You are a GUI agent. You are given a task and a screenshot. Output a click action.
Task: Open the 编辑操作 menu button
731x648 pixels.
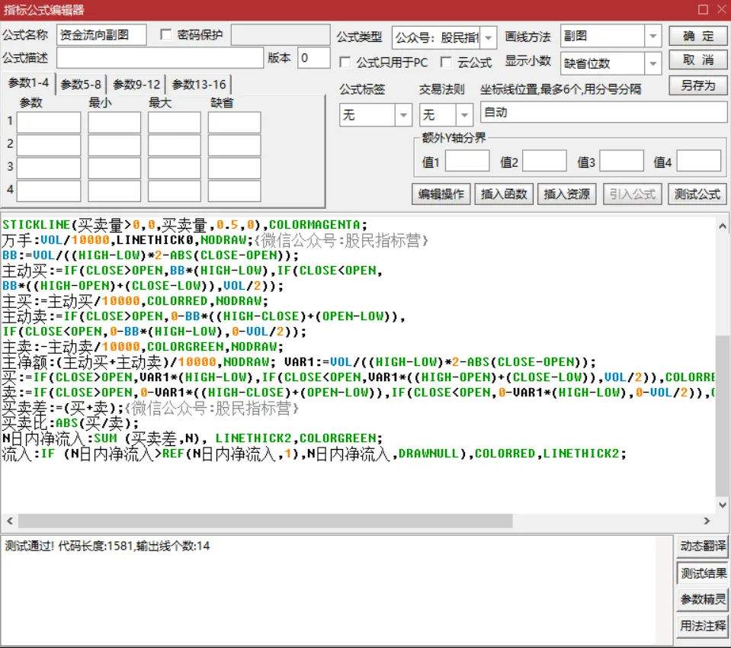(441, 194)
